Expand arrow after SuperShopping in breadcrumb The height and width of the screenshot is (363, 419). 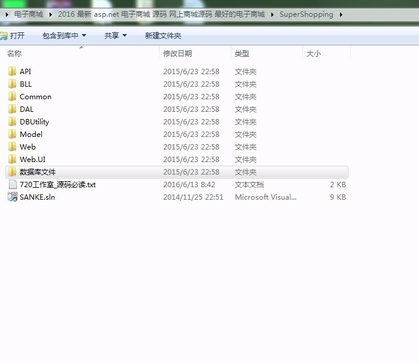341,14
